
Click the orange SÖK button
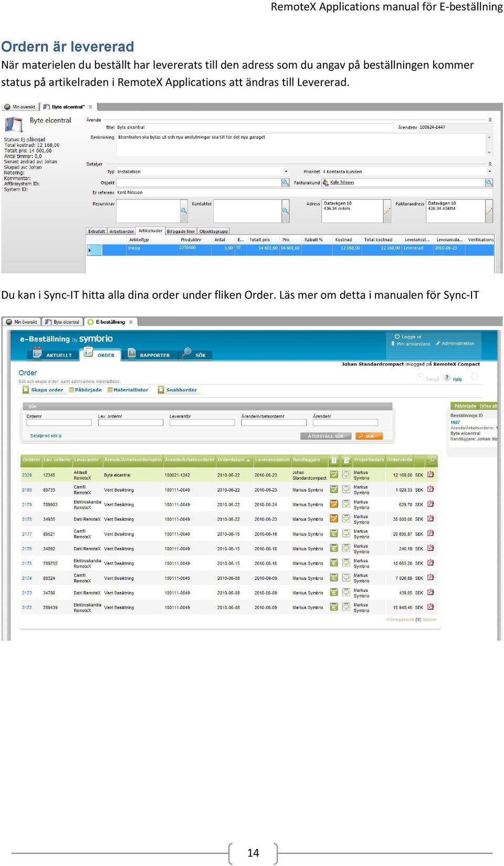pyautogui.click(x=369, y=436)
